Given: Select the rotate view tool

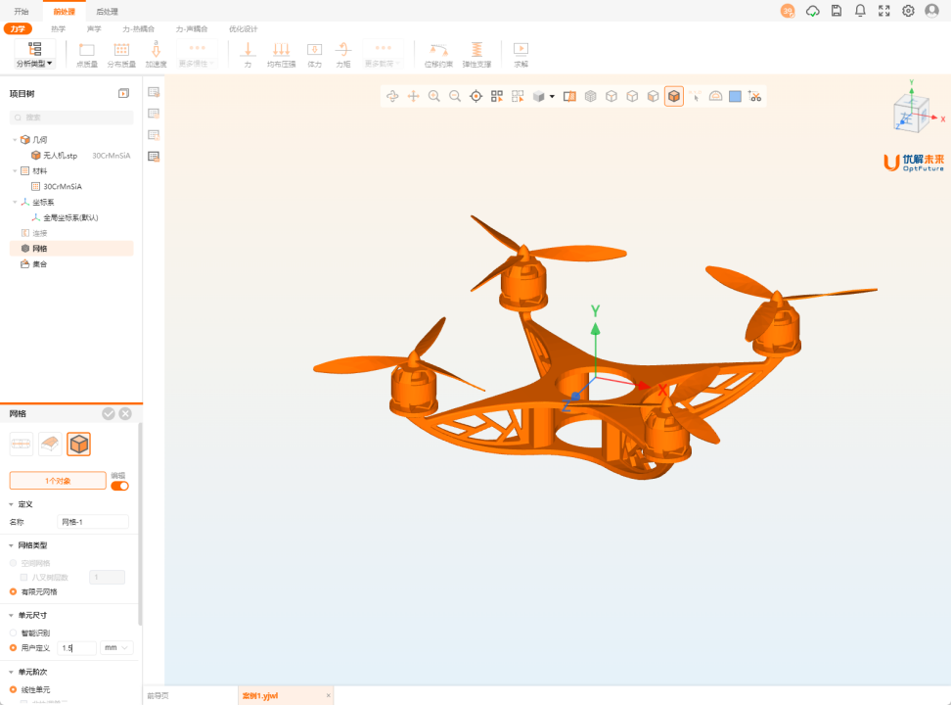Looking at the screenshot, I should point(392,96).
